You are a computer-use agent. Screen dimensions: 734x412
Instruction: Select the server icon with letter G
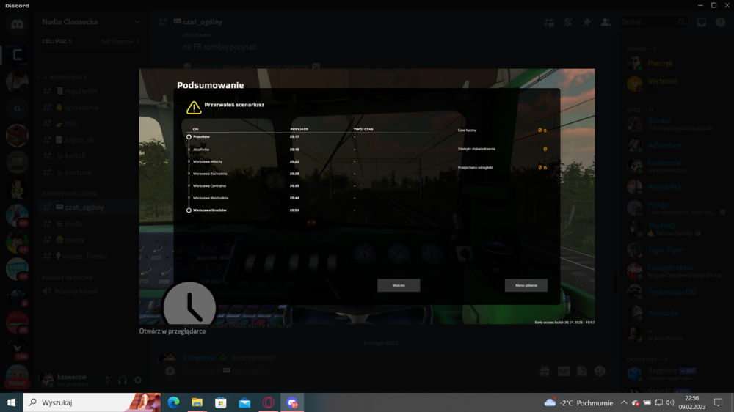pos(18,108)
